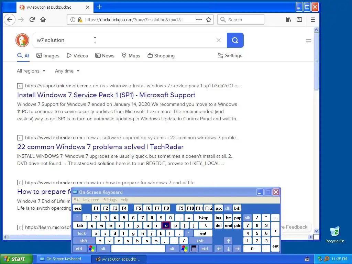Expand the Any time filter
Image resolution: width=352 pixels, height=264 pixels.
click(x=67, y=71)
